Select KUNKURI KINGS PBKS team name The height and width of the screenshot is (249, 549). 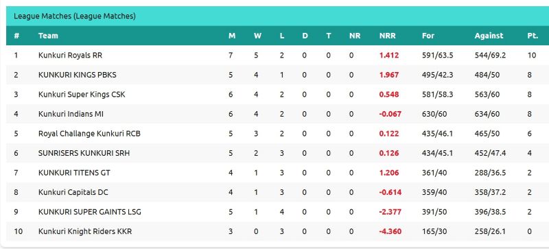[x=78, y=75]
